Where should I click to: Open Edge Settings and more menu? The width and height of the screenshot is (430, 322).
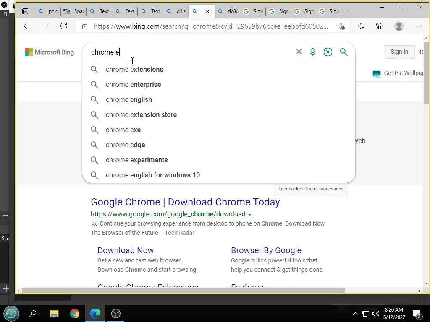pos(418,26)
